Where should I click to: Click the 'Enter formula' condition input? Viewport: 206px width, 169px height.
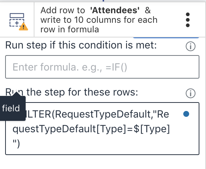[102, 67]
